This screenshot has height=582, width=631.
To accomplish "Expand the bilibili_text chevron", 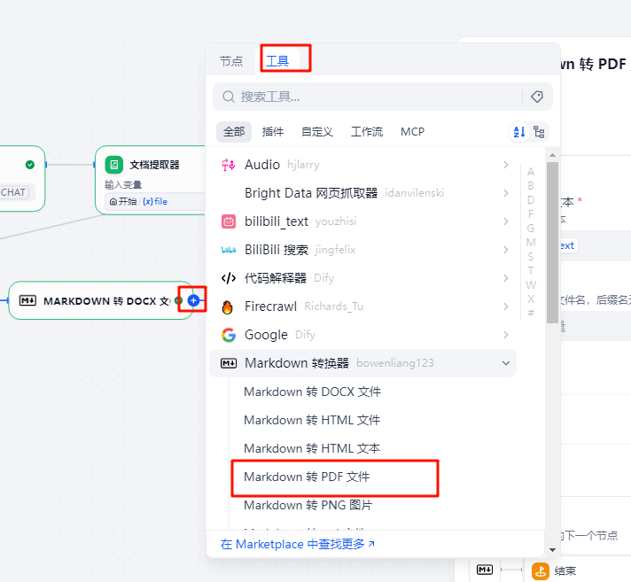I will (x=506, y=221).
